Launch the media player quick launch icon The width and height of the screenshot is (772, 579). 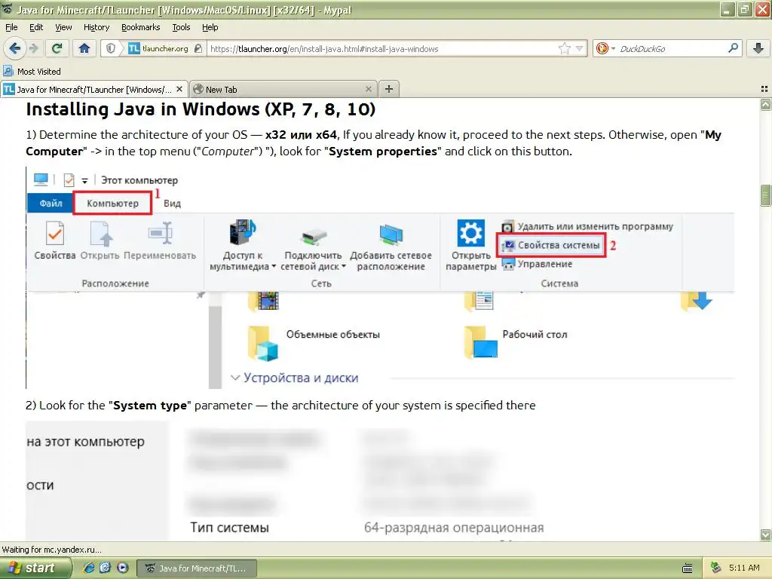[122, 568]
